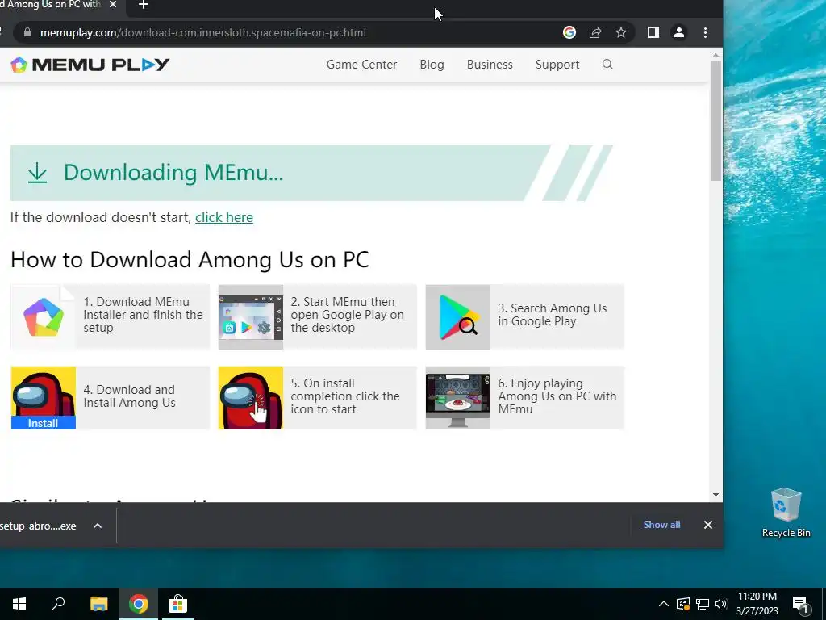Click step text '4. Download and Install Among Us'
The height and width of the screenshot is (620, 826).
(130, 396)
